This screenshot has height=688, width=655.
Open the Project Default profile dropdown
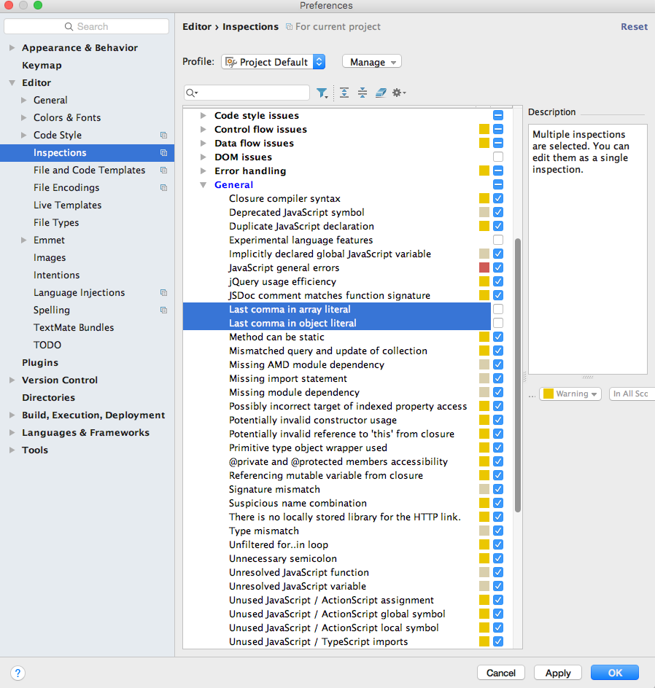tap(273, 62)
